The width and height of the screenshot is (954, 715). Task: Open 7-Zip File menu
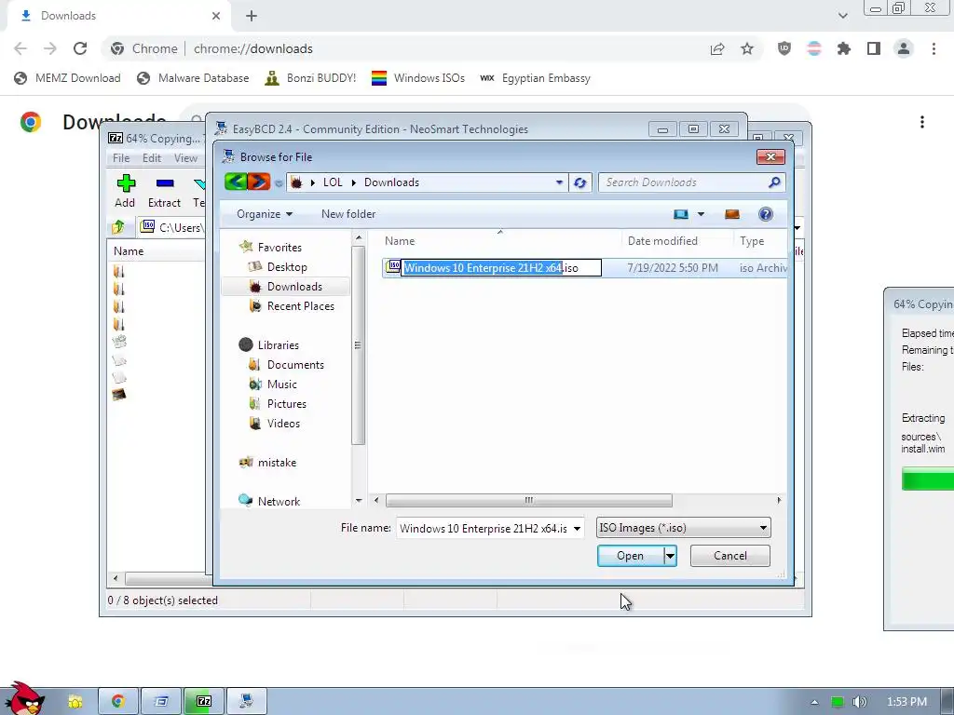tap(121, 158)
